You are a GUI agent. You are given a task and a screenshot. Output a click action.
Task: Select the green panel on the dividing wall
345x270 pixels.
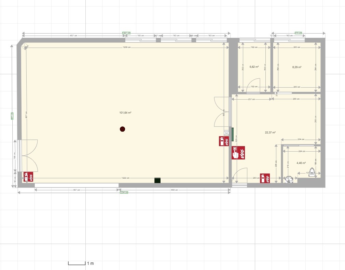click(232, 134)
